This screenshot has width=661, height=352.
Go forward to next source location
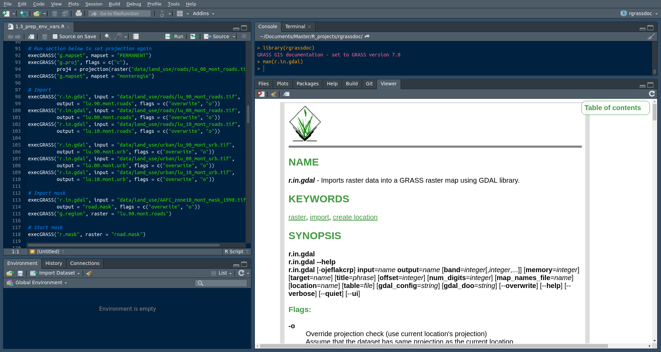click(x=18, y=36)
